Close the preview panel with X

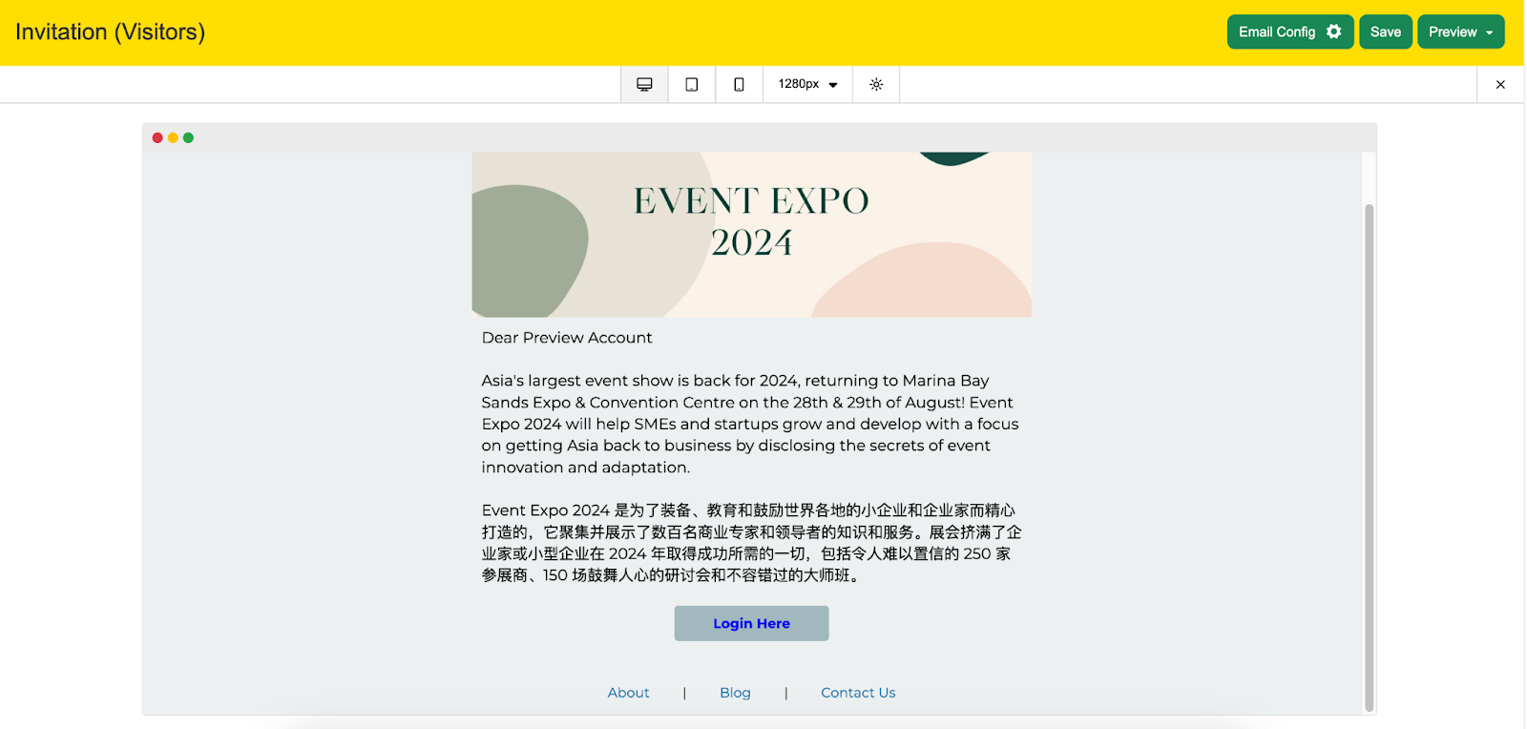[1500, 84]
